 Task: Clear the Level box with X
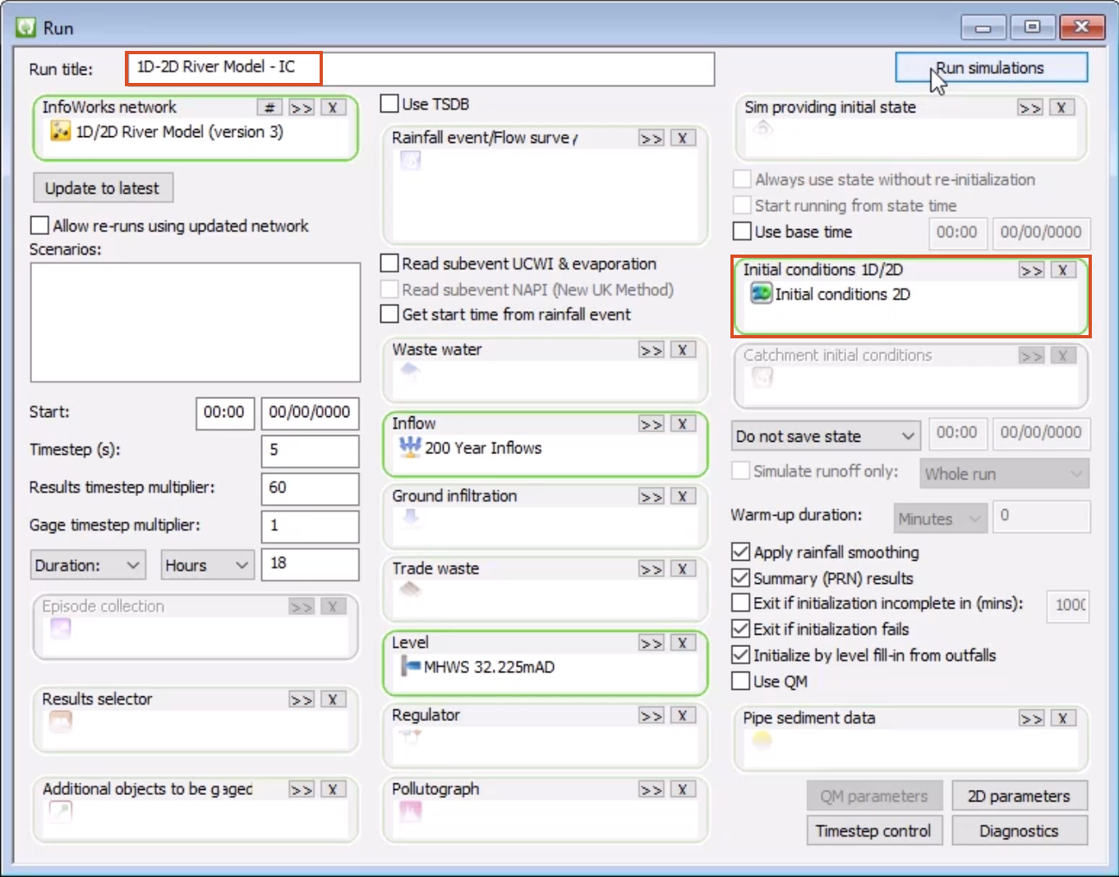(683, 643)
